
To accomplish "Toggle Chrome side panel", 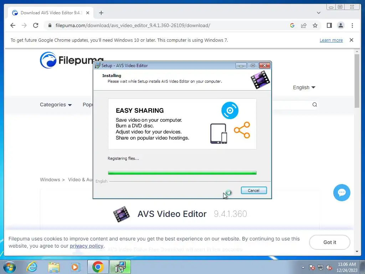I will coord(329,25).
